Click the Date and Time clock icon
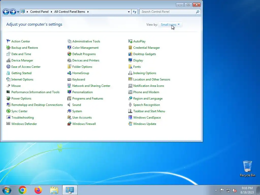The width and height of the screenshot is (260, 195). 8,54
